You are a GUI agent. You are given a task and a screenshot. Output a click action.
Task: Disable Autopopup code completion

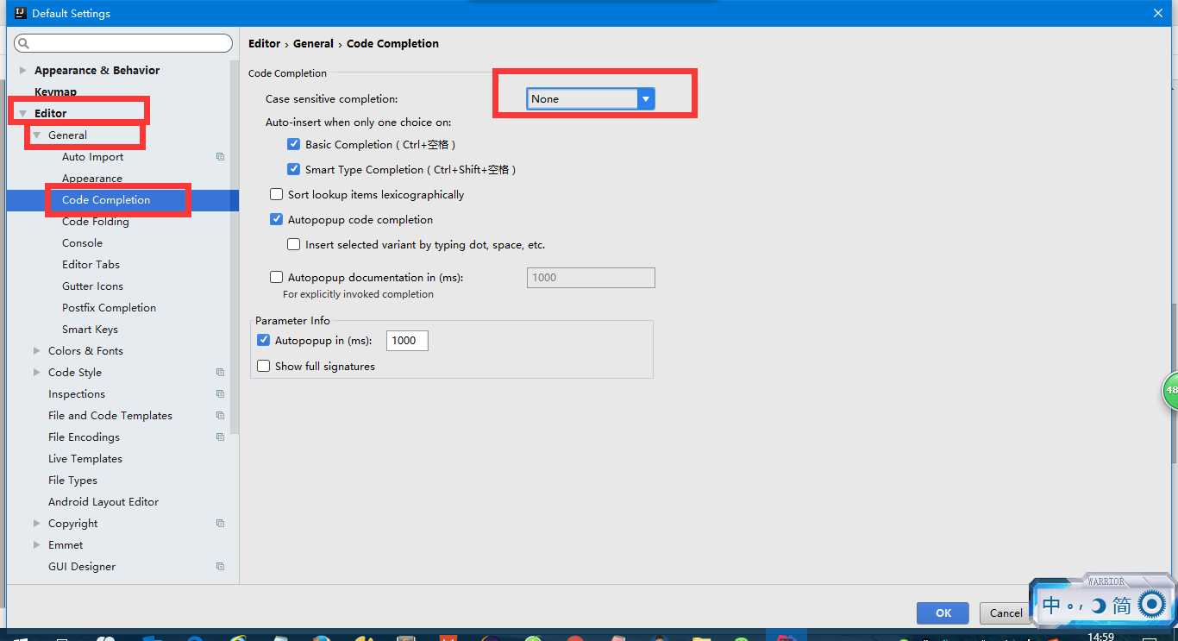click(276, 220)
